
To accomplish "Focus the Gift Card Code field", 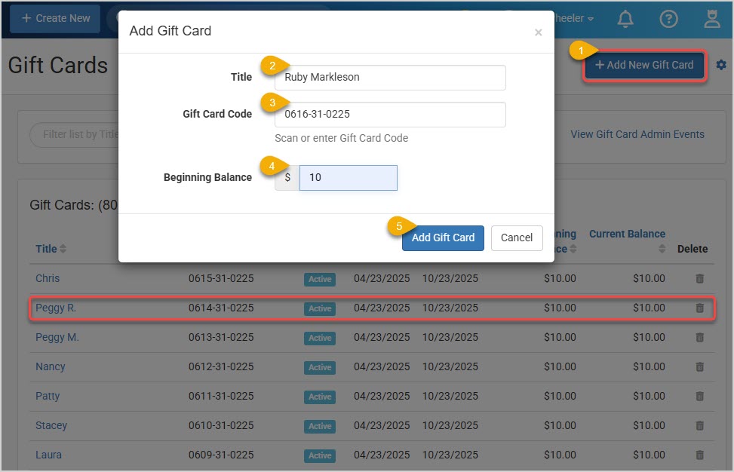I will (x=390, y=115).
